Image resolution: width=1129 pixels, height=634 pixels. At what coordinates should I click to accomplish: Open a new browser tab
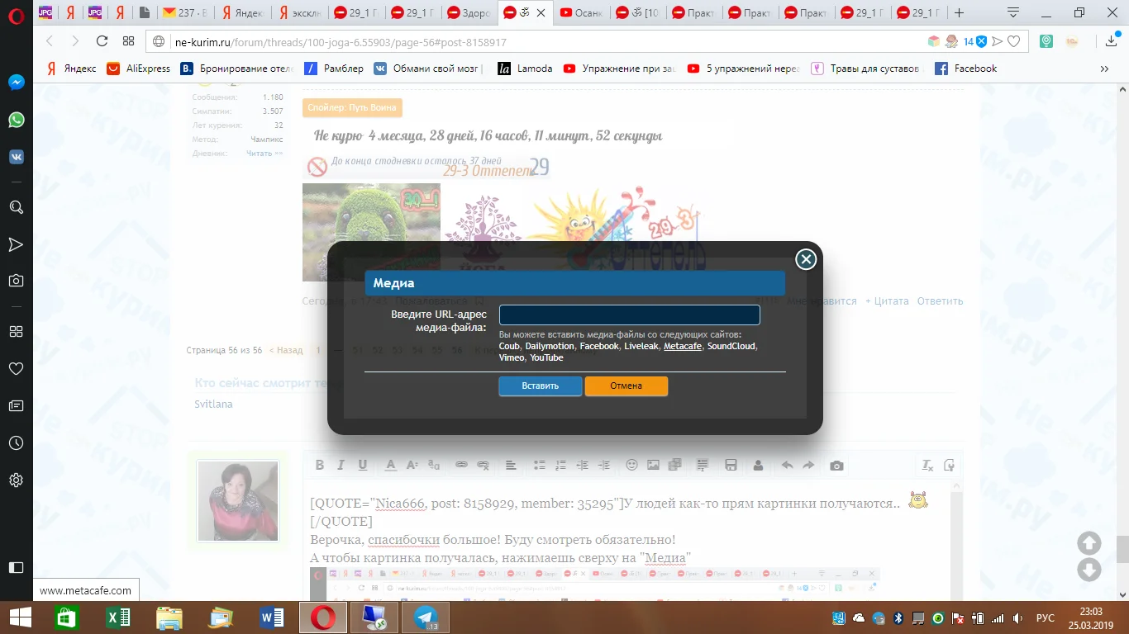[959, 12]
